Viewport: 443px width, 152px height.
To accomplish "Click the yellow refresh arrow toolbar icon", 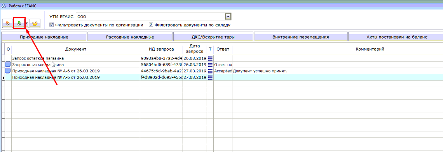I will 35,24.
